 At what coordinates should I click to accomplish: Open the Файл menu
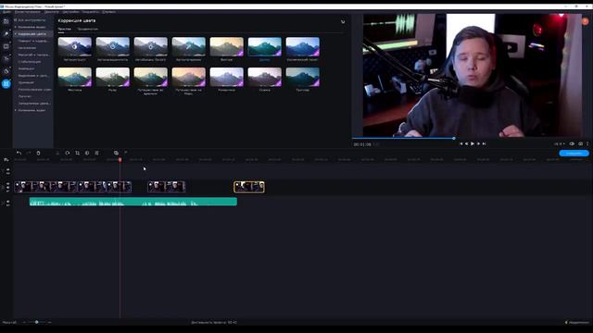[6, 12]
